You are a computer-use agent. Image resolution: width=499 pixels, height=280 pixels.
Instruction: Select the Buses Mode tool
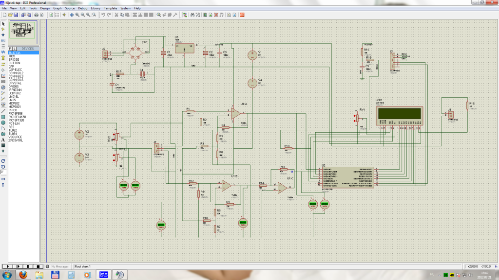3,52
